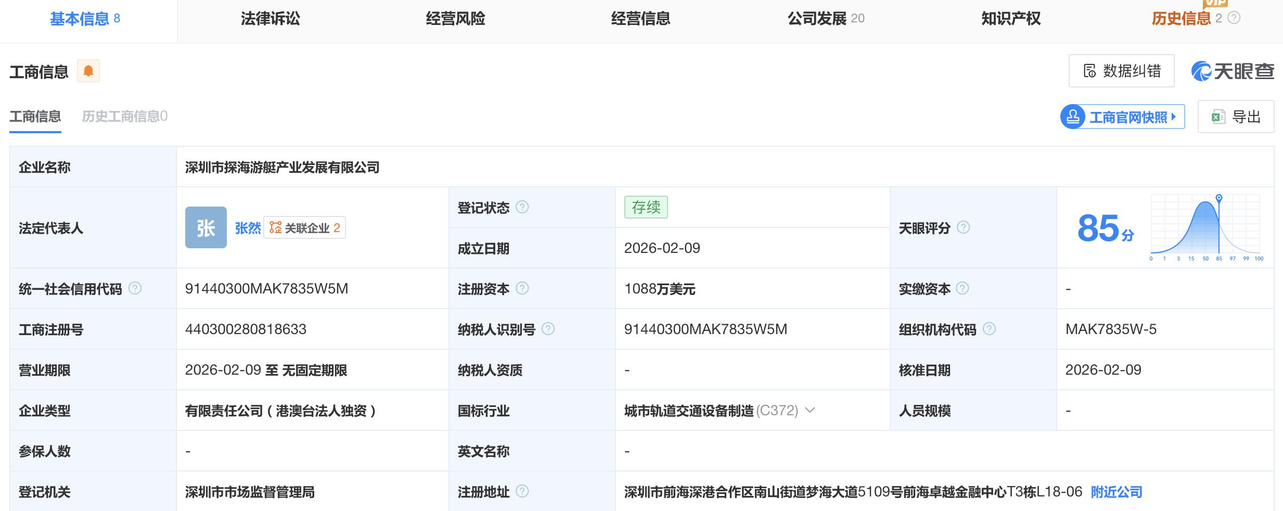Screen dimensions: 1283x511
Task: Export data with the 导出 button
Action: (1236, 117)
